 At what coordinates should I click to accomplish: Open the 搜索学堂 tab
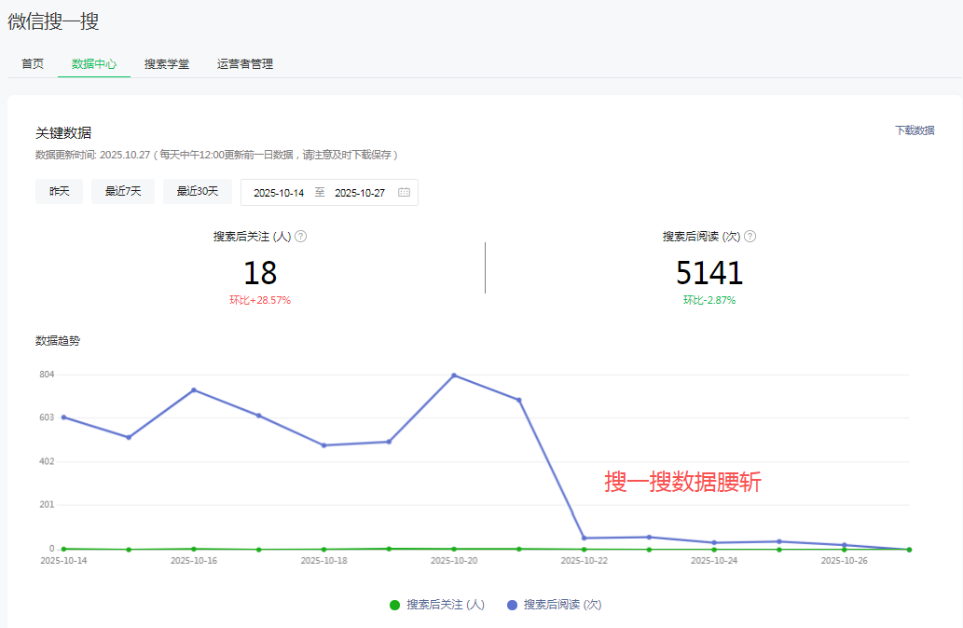pyautogui.click(x=167, y=64)
